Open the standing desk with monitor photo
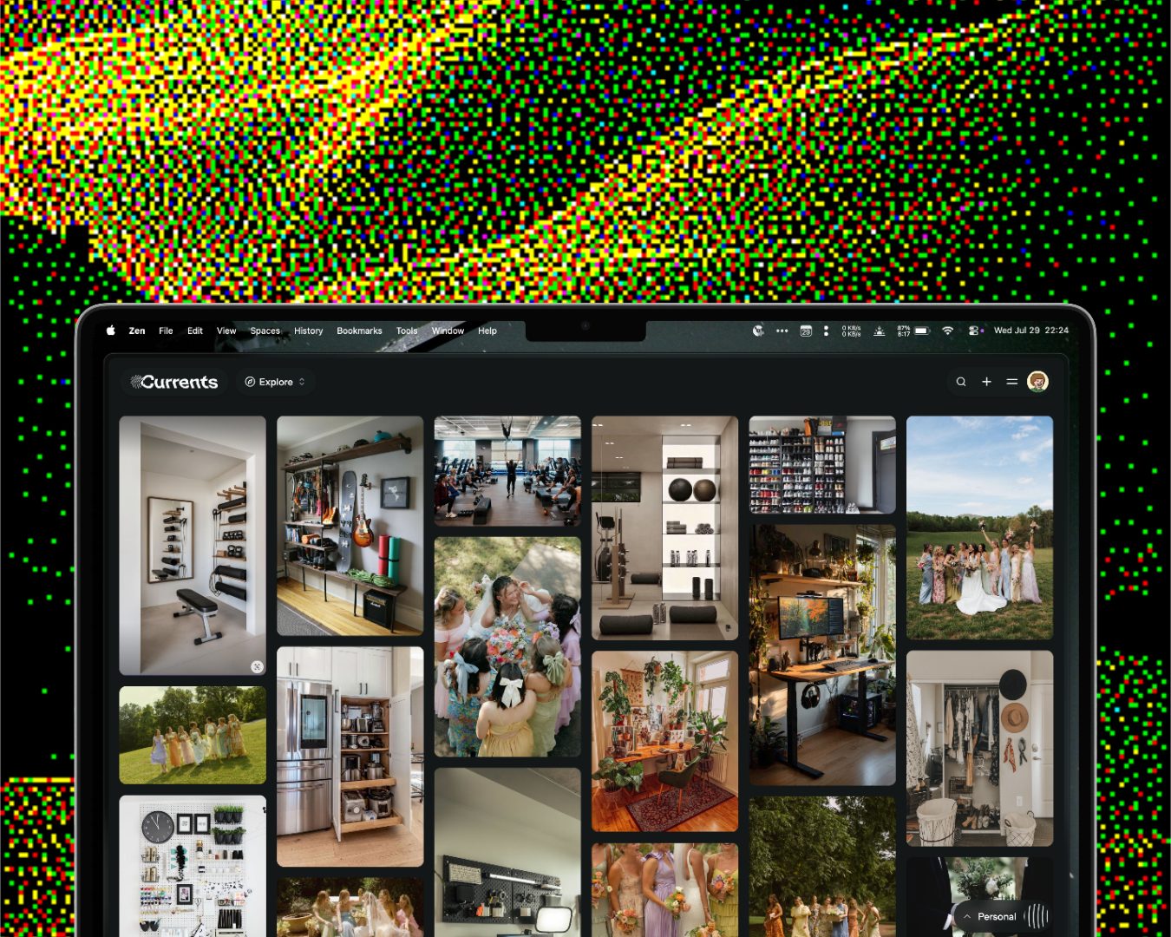 click(x=822, y=655)
